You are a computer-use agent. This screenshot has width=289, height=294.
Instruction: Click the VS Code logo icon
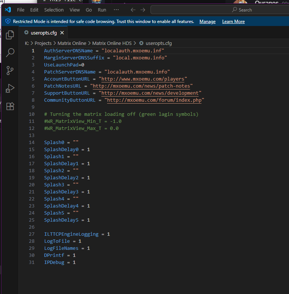(x=8, y=10)
